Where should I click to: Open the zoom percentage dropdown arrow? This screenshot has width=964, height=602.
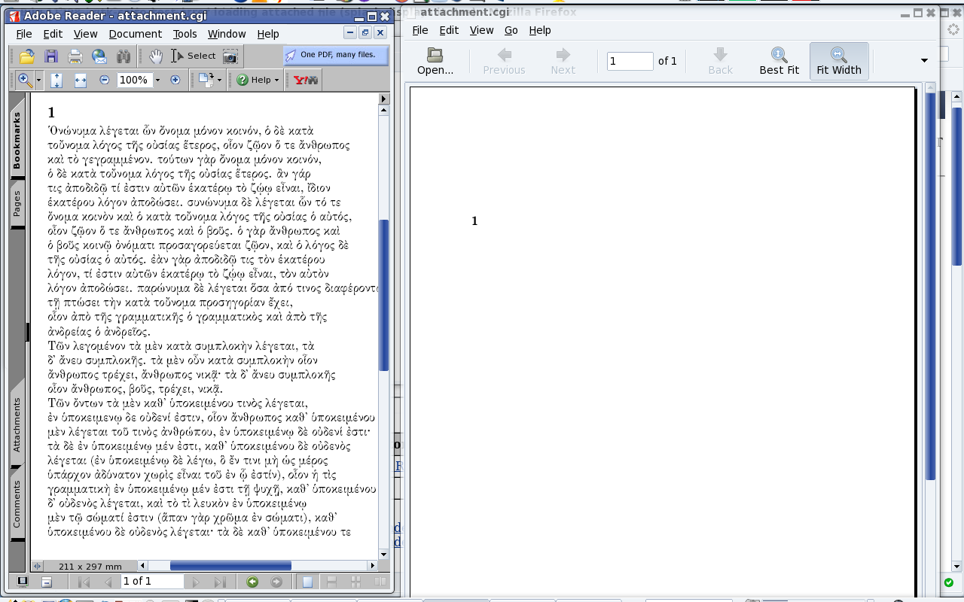coord(157,81)
